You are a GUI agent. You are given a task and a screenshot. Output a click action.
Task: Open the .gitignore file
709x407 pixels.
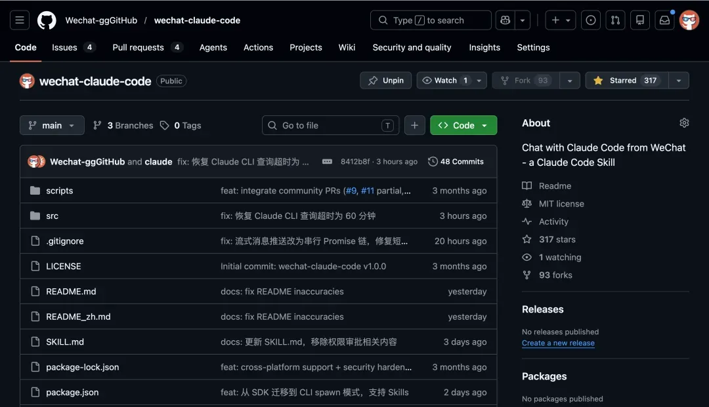(64, 241)
